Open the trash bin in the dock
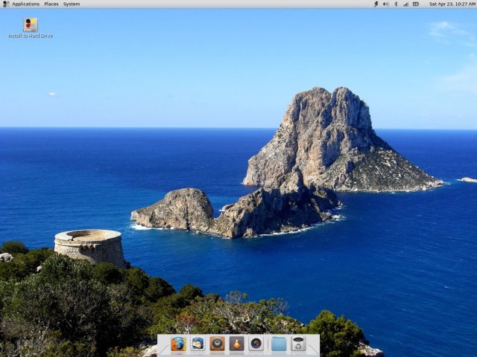This screenshot has width=477, height=357. pos(298,344)
